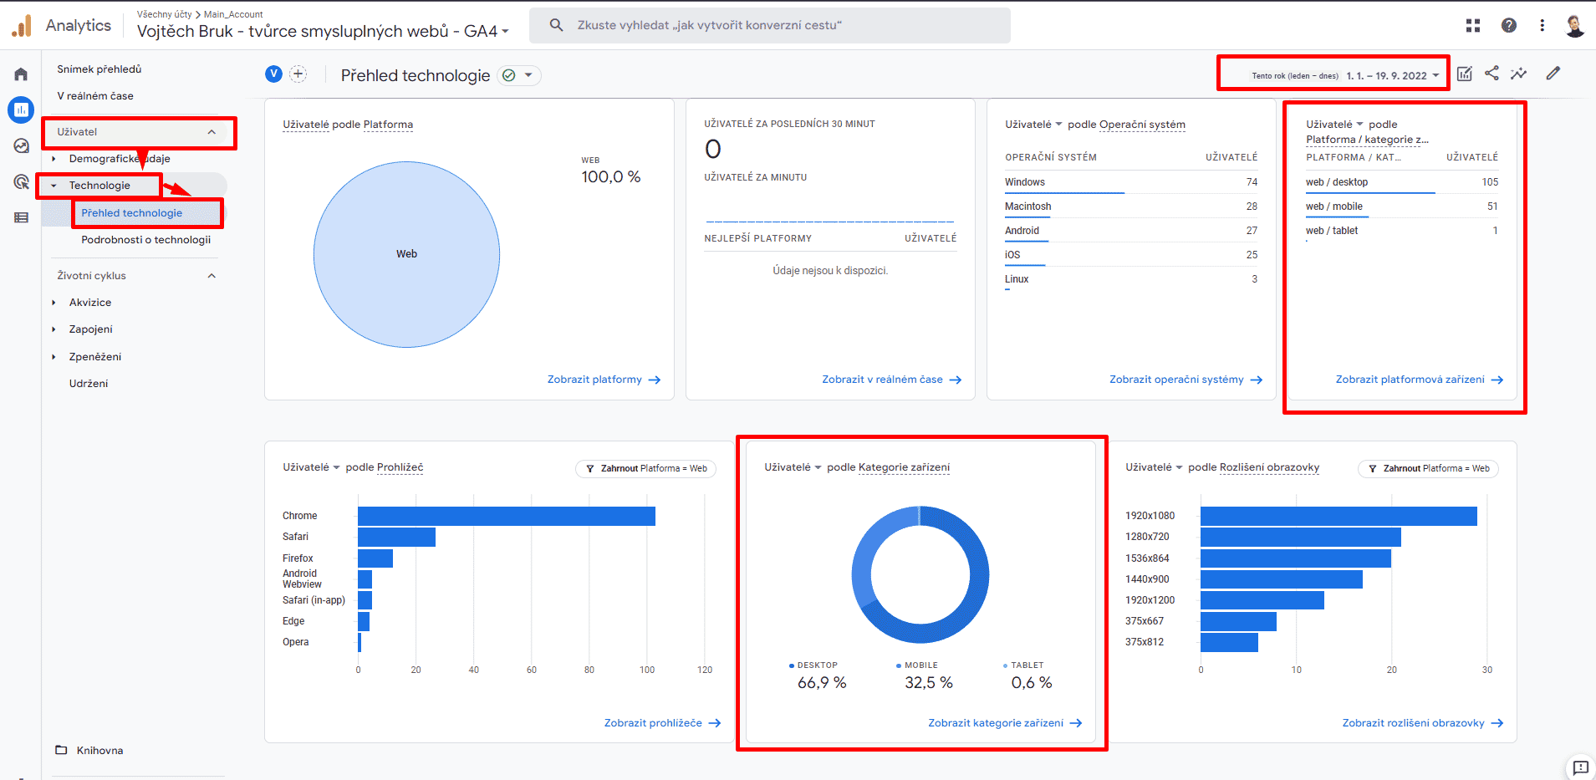Share this report via share icon
The image size is (1596, 780).
tap(1492, 74)
